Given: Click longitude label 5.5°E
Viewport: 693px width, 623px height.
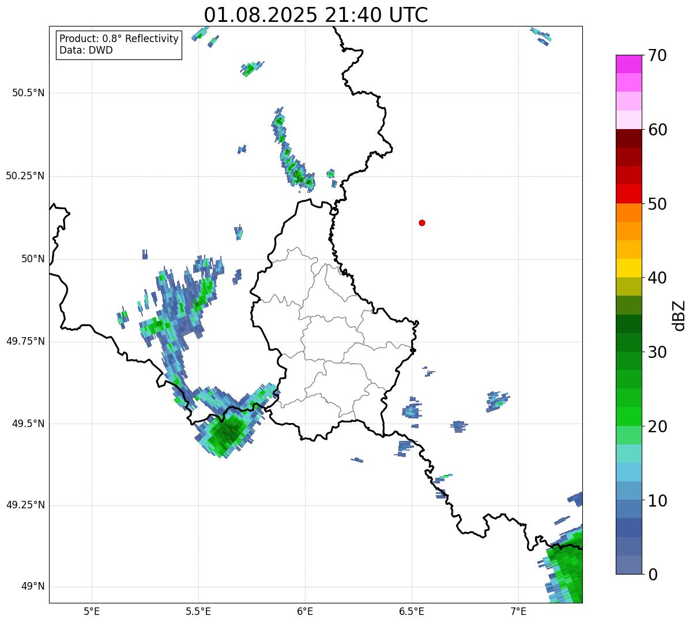Looking at the screenshot, I should [198, 611].
